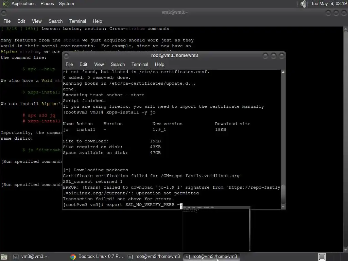Click the taskbar window preview thumbnail
The image size is (348, 261).
[x=216, y=229]
